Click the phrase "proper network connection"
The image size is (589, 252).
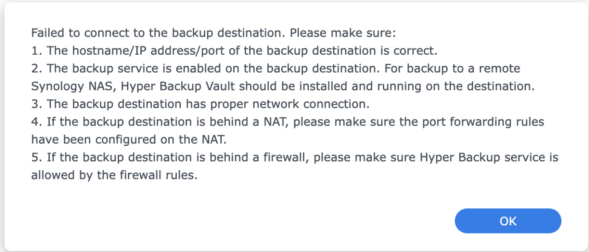point(289,104)
